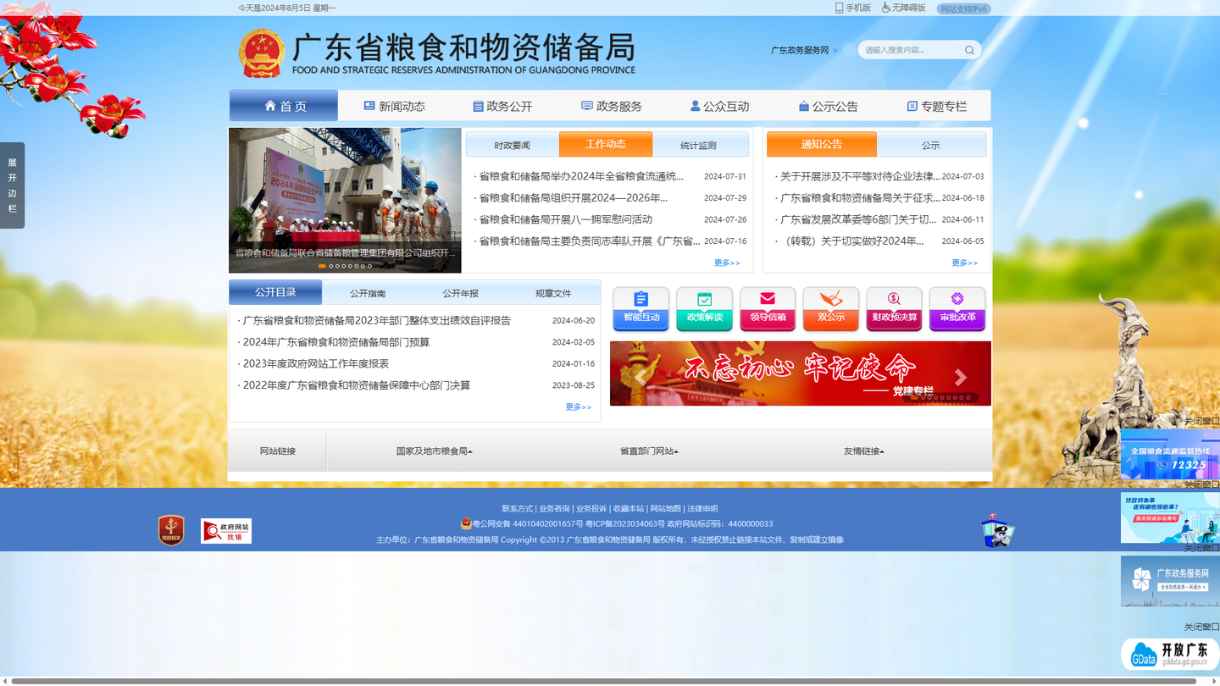Click 更多 under 工作动态 news list
This screenshot has height=686, width=1220.
[727, 263]
